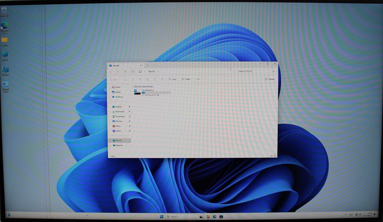This screenshot has width=383, height=222.
Task: Click the Cut toolbar icon
Action: click(126, 79)
